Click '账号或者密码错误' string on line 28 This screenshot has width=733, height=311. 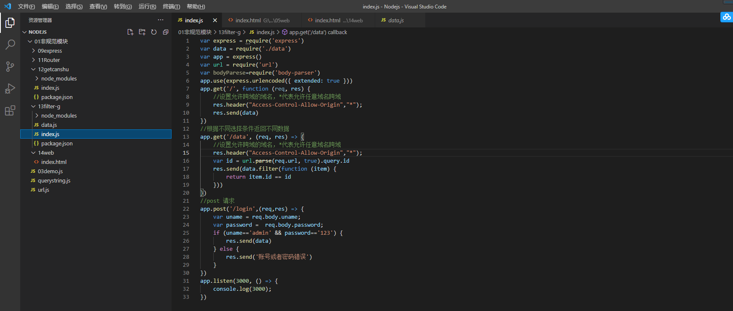click(x=282, y=257)
